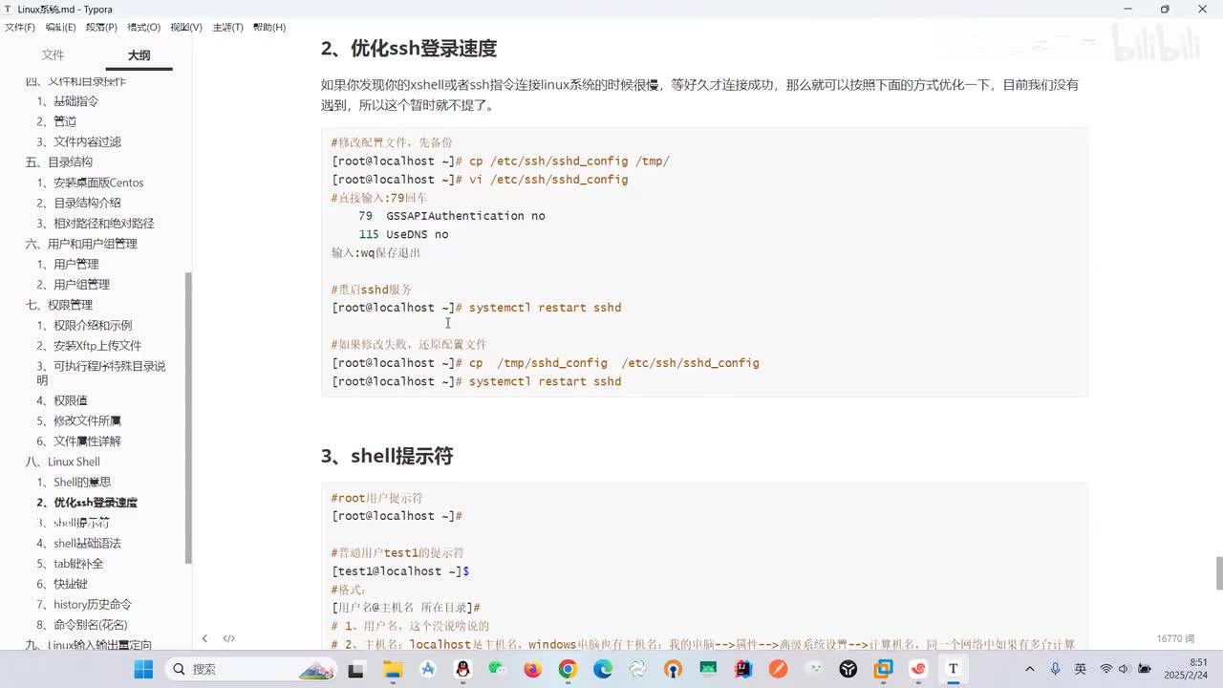Launch Firefox from the taskbar
1223x688 pixels.
click(533, 670)
